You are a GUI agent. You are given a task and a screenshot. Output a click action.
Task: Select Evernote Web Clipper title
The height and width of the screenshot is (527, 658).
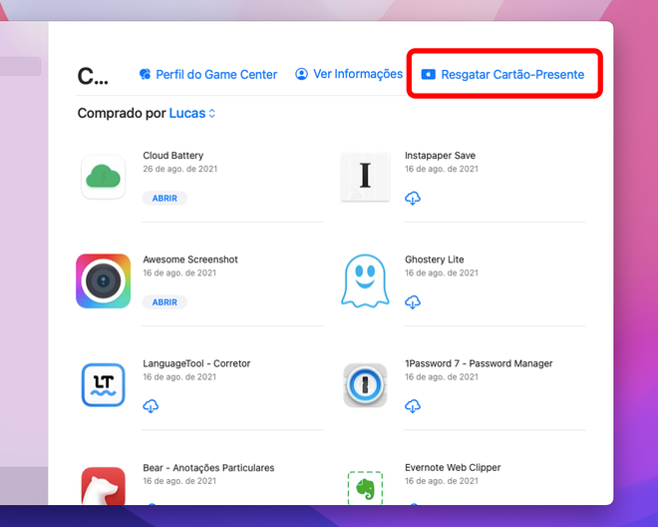pos(453,467)
